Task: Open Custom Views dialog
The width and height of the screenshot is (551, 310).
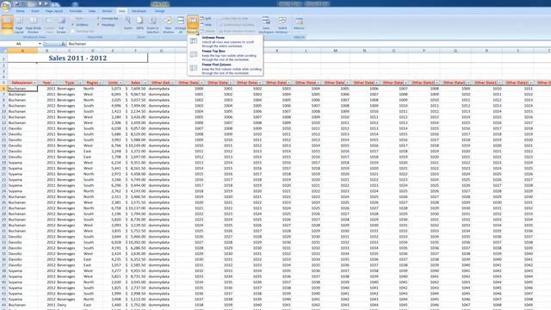Action: (50, 25)
